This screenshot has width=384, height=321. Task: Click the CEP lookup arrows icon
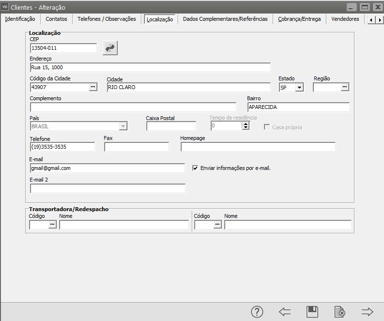point(110,48)
